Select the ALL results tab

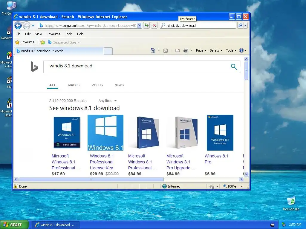coord(53,85)
